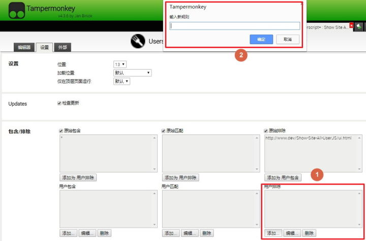The image size is (366, 241).
Task: Cancel the dialog with 取消 button
Action: [x=288, y=39]
